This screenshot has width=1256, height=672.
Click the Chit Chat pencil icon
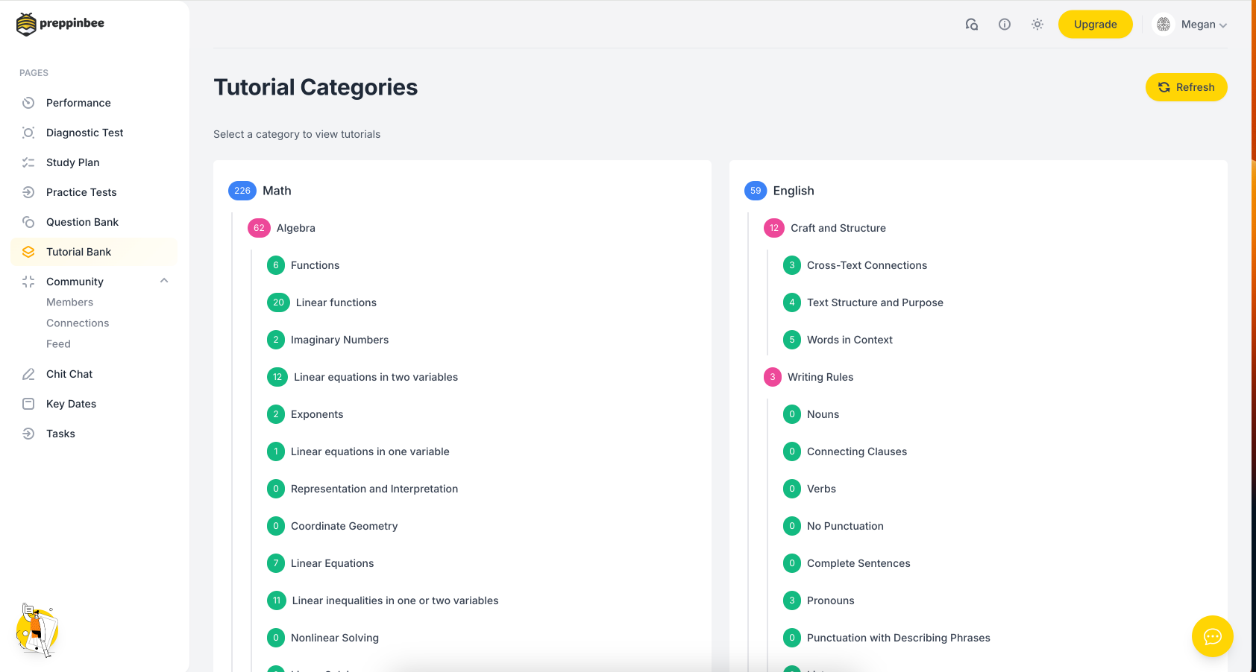coord(28,374)
